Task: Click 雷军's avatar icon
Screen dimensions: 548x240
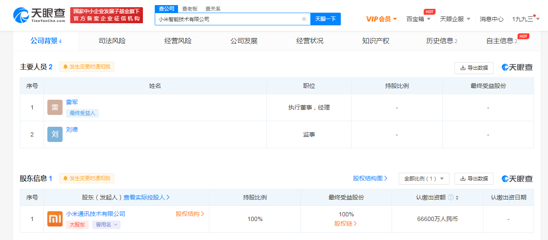Action: pos(55,108)
